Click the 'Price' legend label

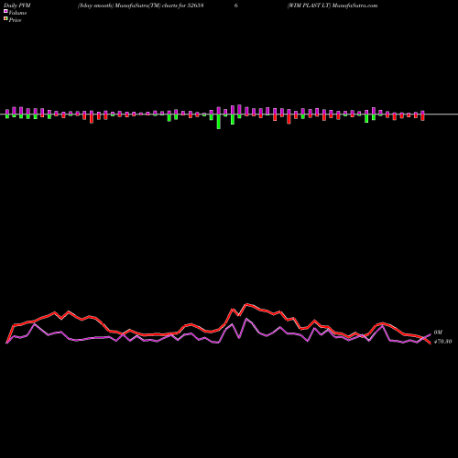coord(15,20)
